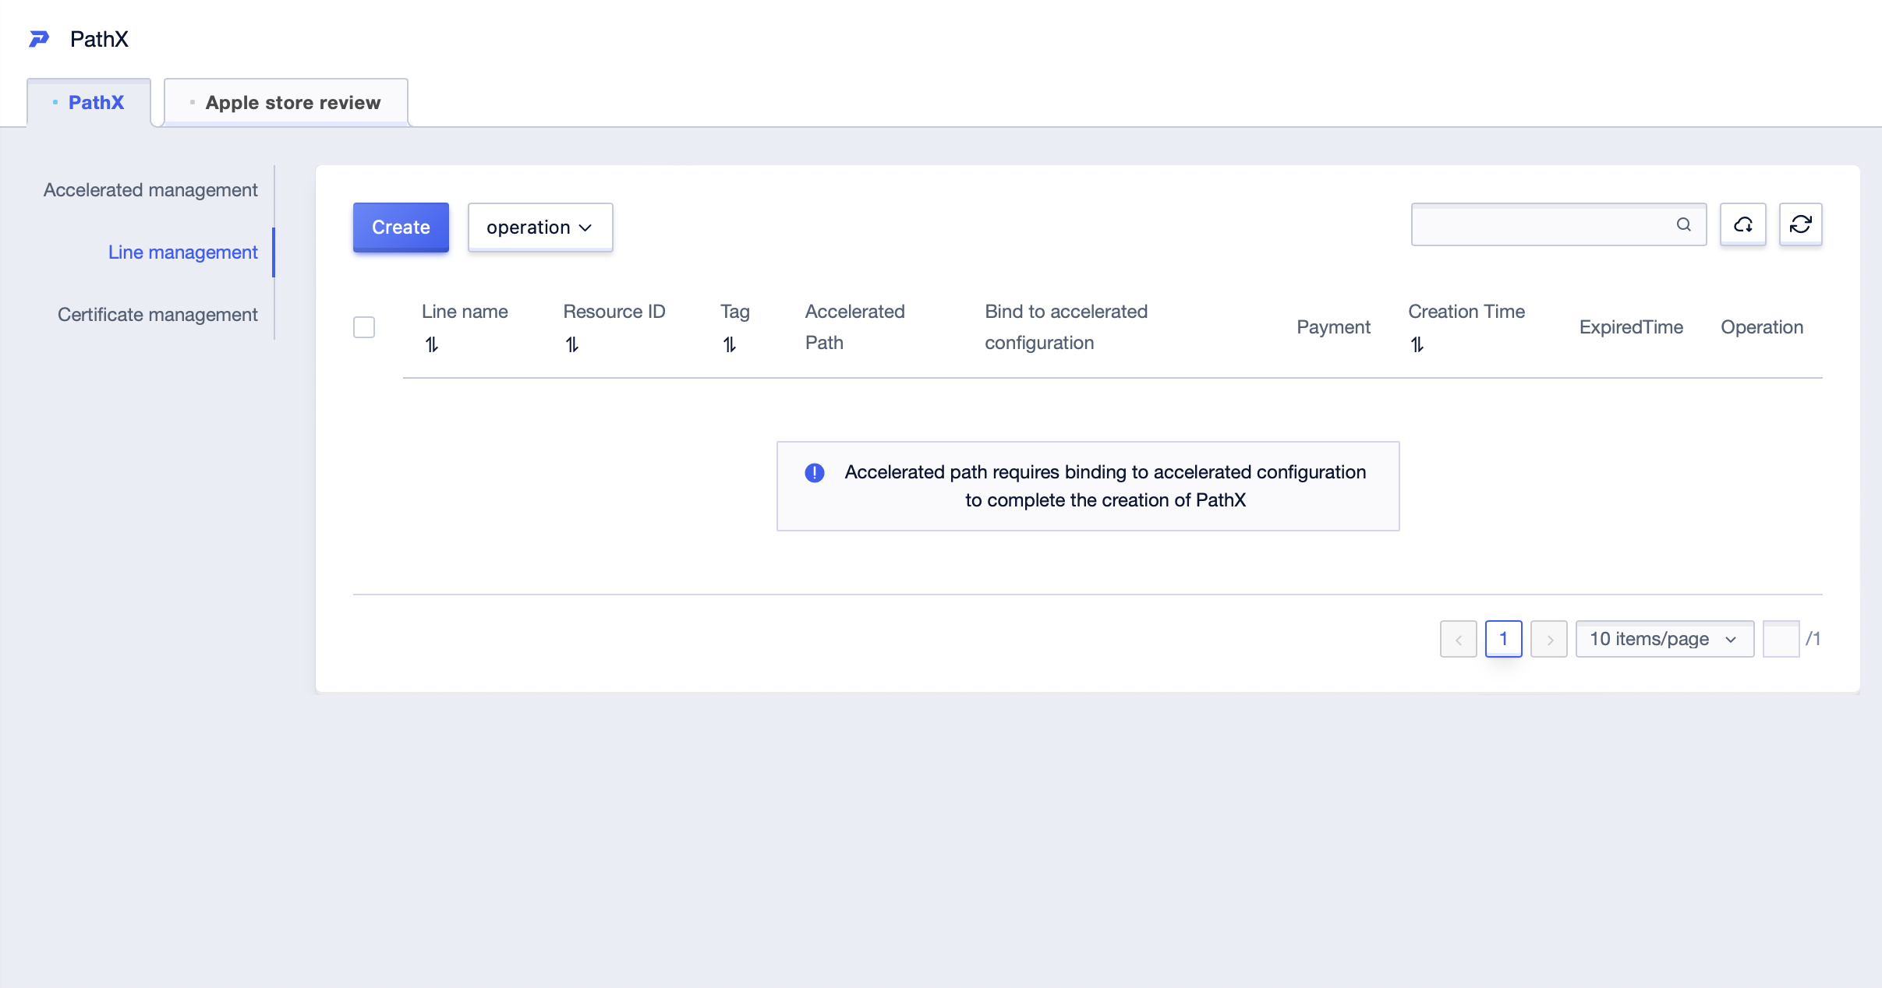Viewport: 1882px width, 988px height.
Task: Toggle the select-all checkbox in table header
Action: pyautogui.click(x=364, y=327)
